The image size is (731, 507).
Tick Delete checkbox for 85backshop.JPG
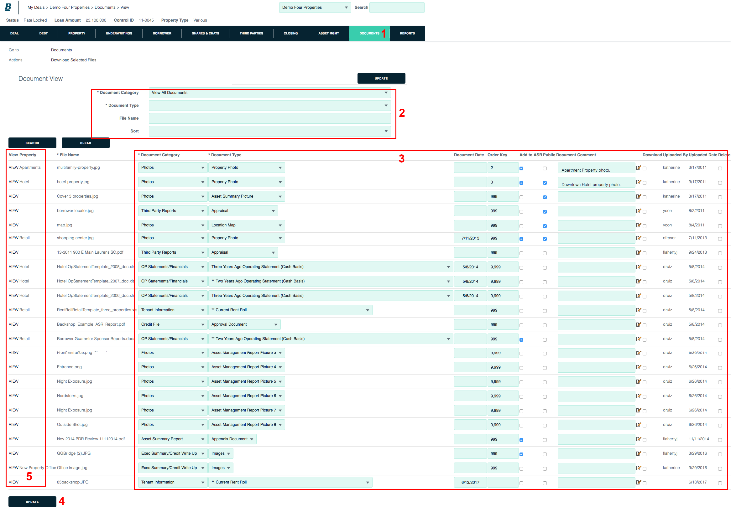tap(720, 483)
